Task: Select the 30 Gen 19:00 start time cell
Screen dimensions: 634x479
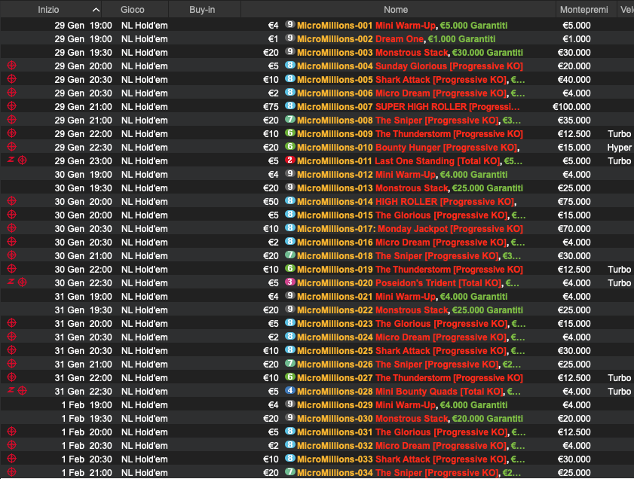Action: [x=83, y=175]
